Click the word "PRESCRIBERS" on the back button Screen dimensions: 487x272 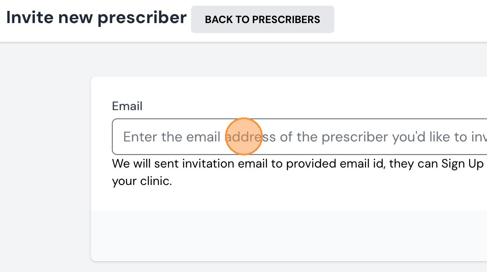point(286,20)
